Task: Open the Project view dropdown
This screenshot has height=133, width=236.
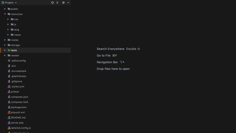Action: (16, 3)
